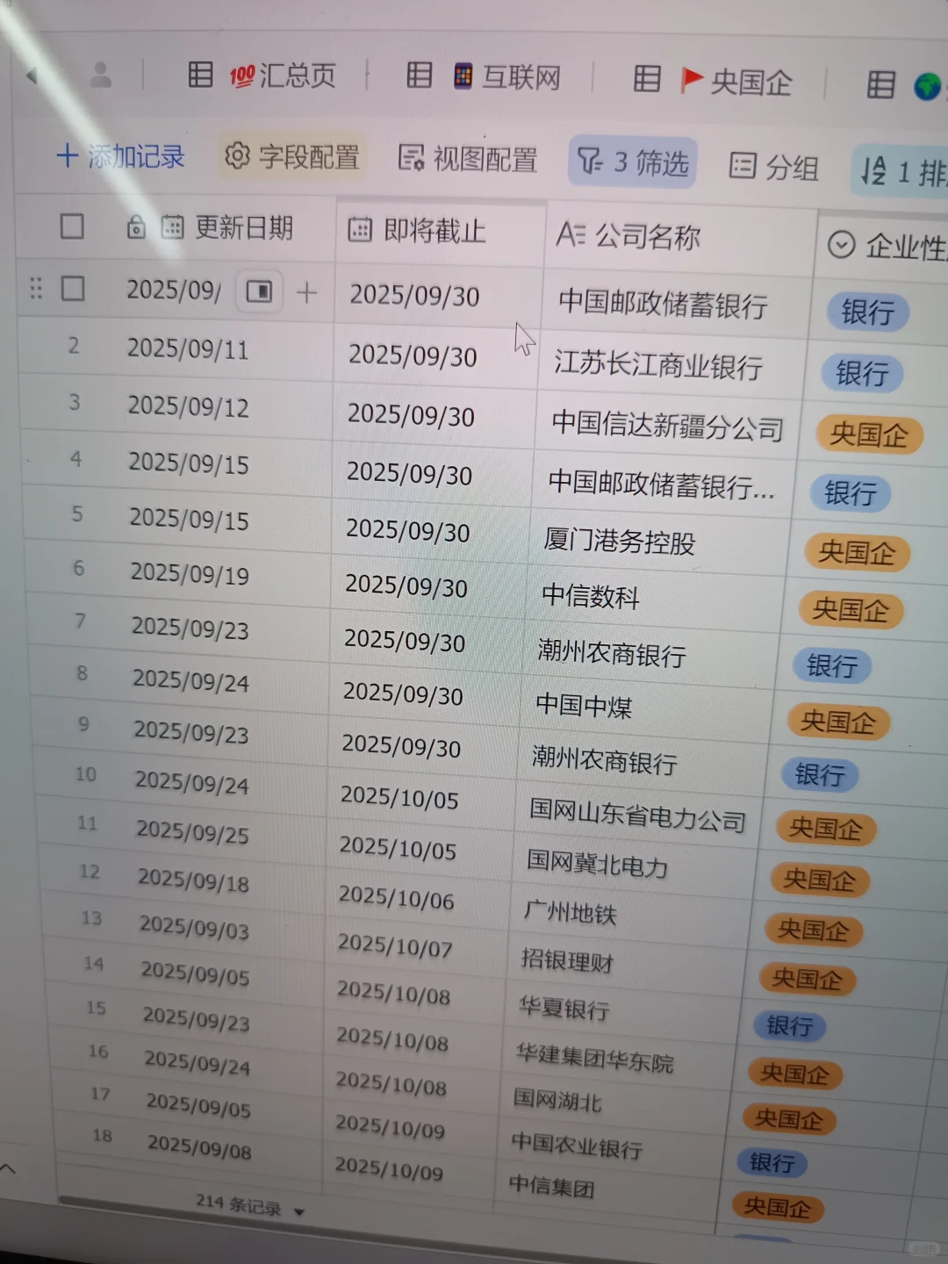Viewport: 948px width, 1264px height.
Task: Click the user avatar icon
Action: coord(102,75)
